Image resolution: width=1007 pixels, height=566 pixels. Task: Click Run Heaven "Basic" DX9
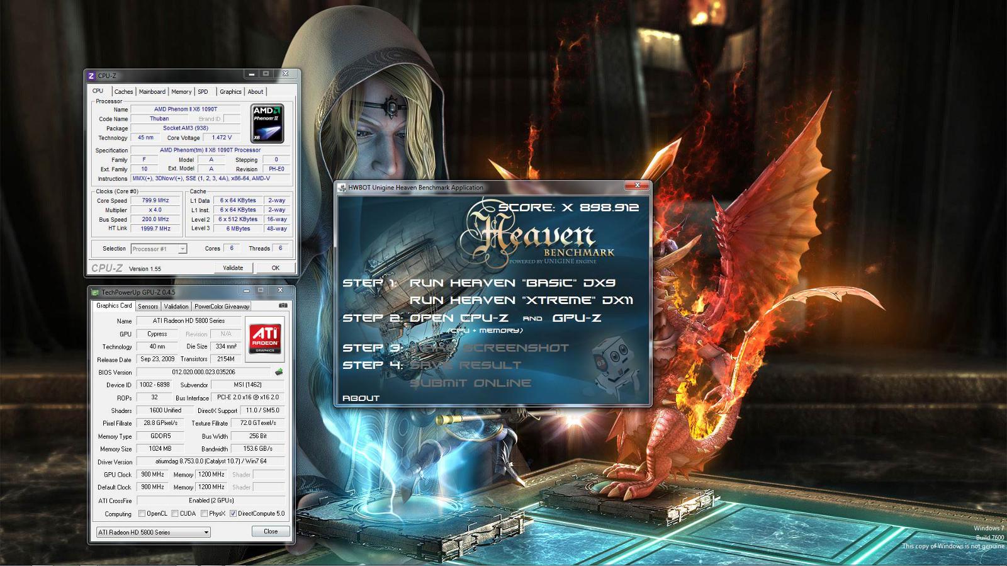(512, 283)
